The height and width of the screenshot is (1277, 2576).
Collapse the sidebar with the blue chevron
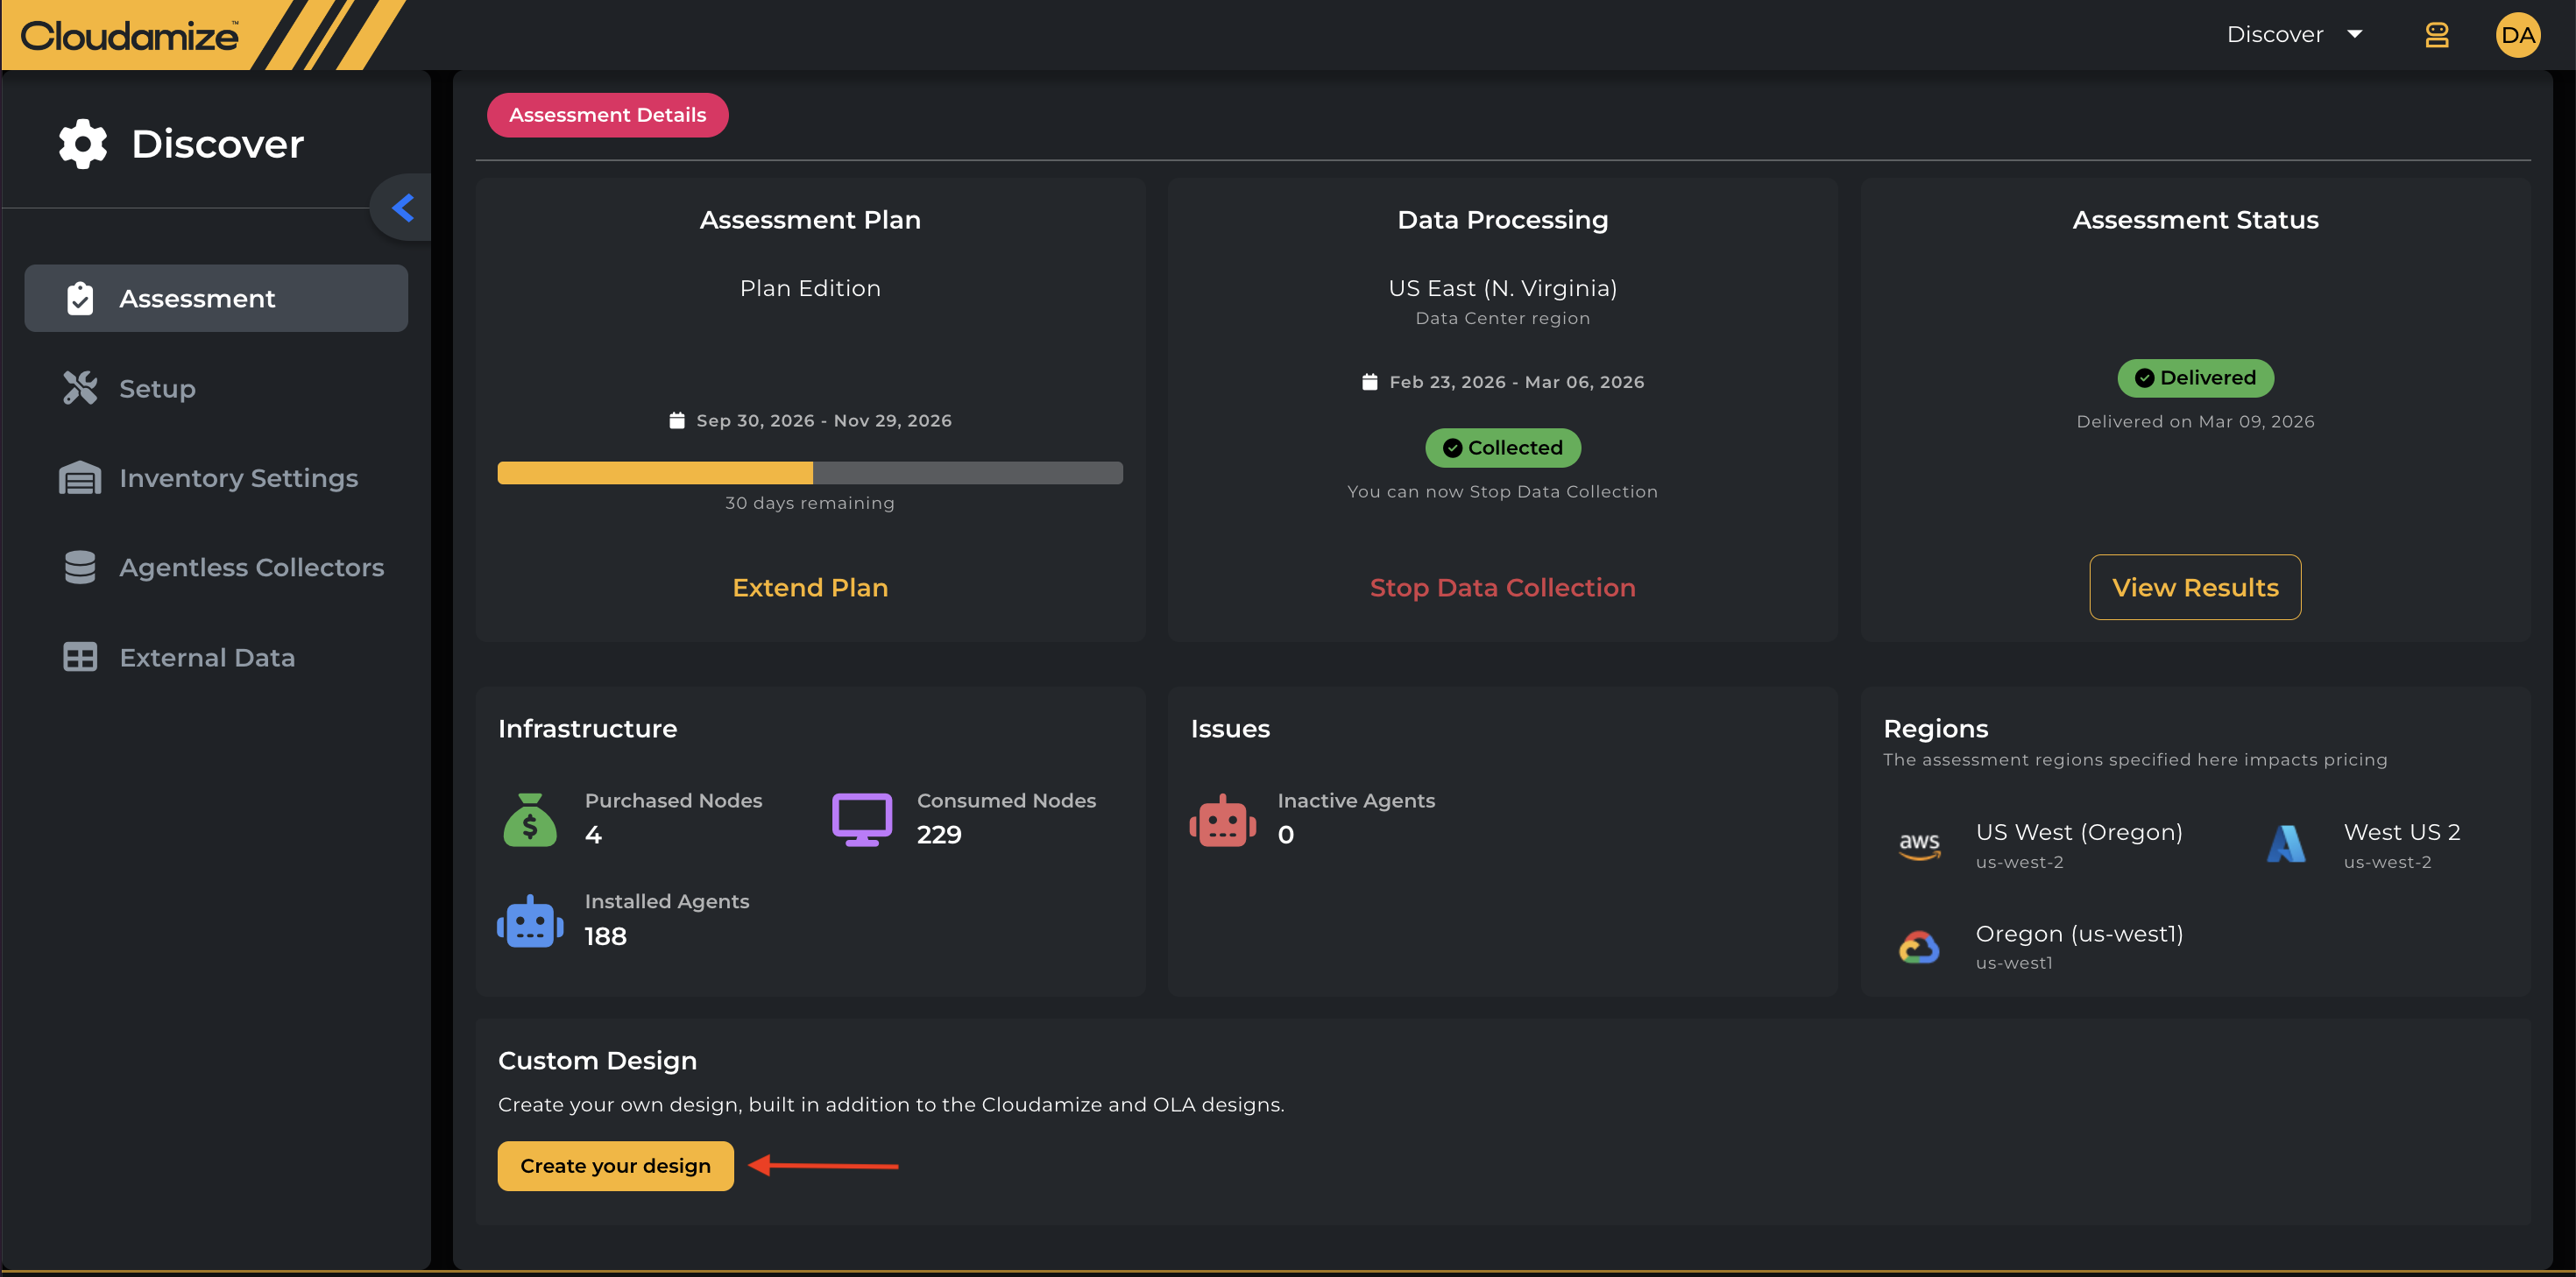(x=403, y=208)
